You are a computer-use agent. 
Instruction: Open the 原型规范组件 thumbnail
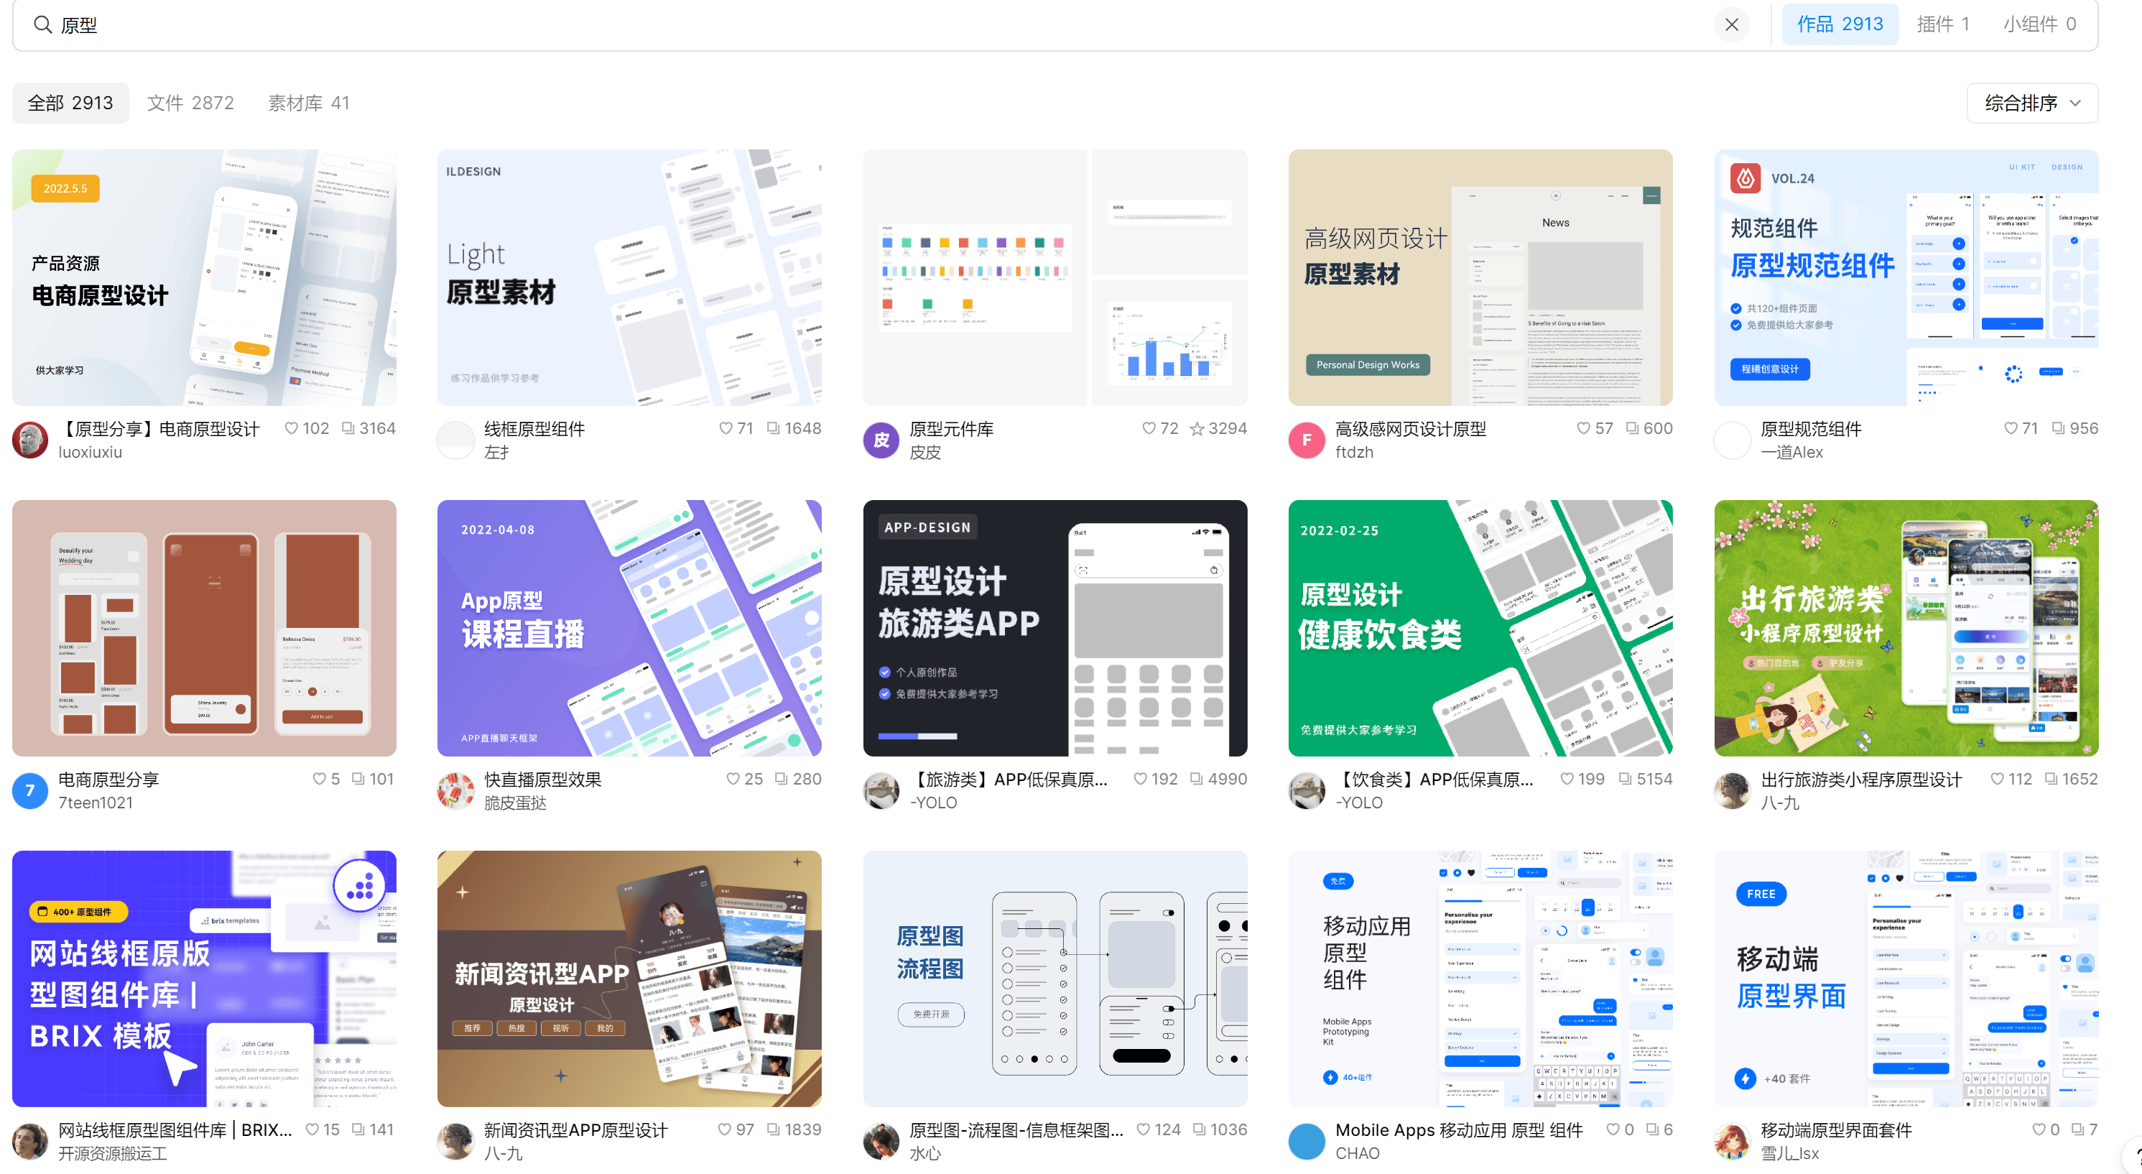pyautogui.click(x=1906, y=278)
